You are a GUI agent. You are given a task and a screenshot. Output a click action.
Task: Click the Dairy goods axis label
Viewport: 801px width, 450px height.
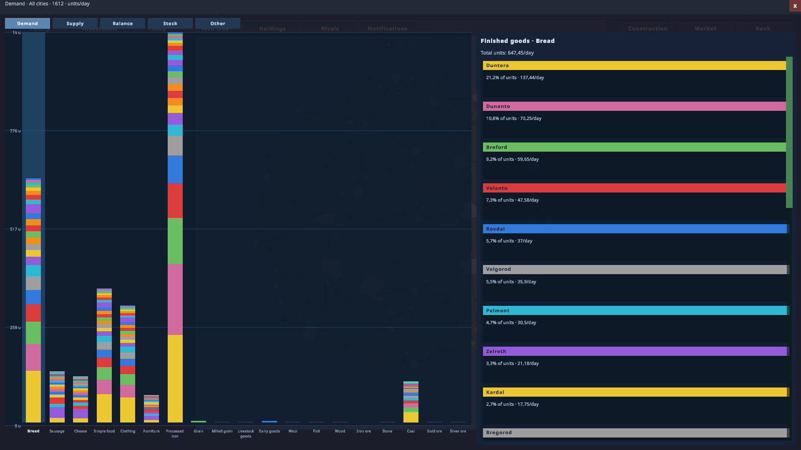270,431
